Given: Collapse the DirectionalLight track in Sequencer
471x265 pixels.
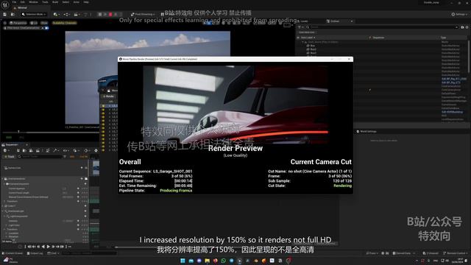Looking at the screenshot, I should [3, 211].
